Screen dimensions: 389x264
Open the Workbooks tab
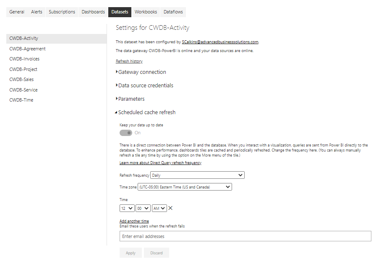(x=146, y=12)
